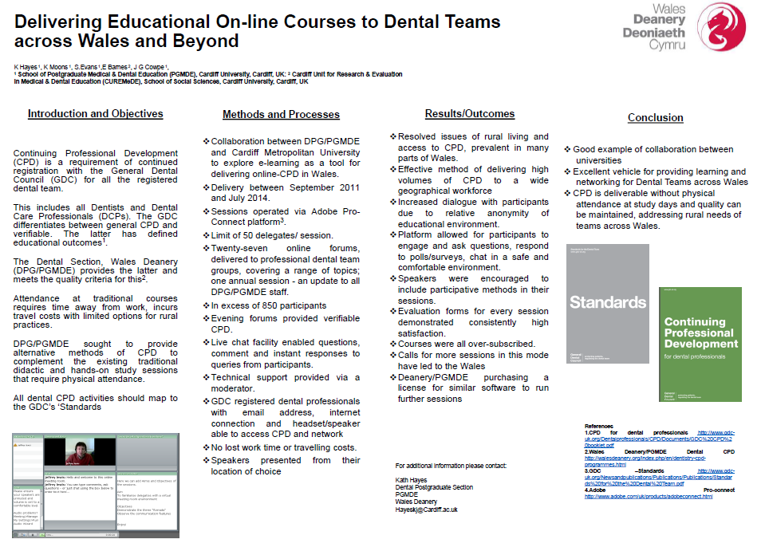Click the green Continuing Professional Development booklet cover
The height and width of the screenshot is (555, 765).
700,344
